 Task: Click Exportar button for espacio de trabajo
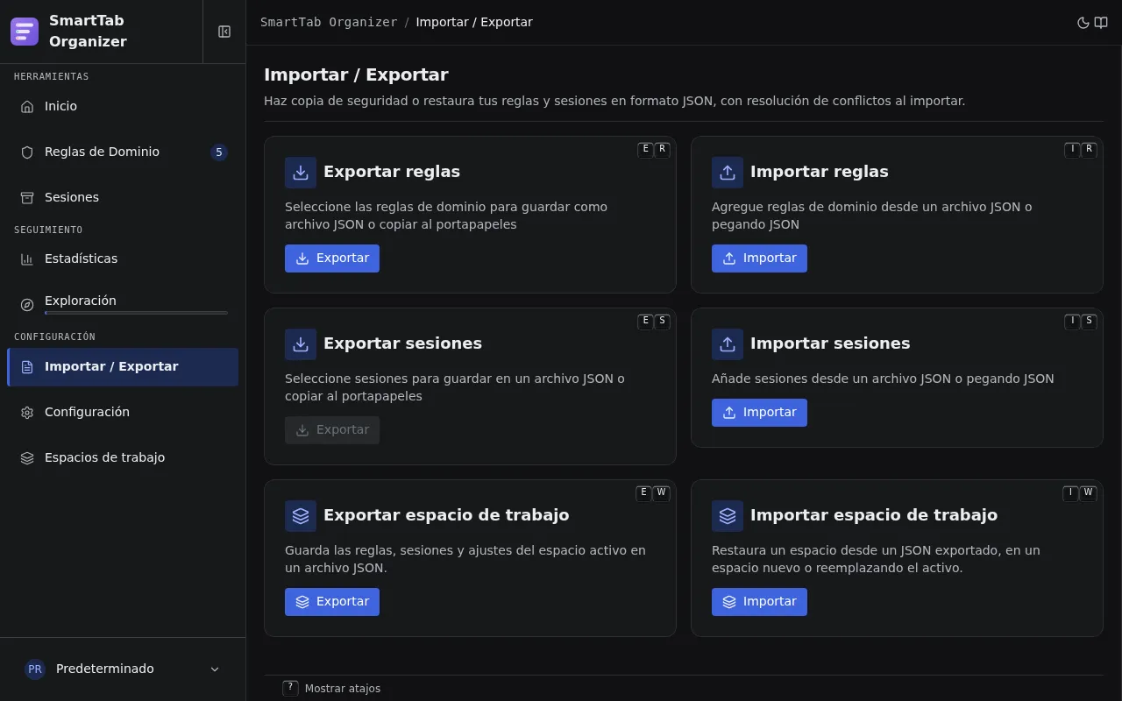click(x=332, y=602)
